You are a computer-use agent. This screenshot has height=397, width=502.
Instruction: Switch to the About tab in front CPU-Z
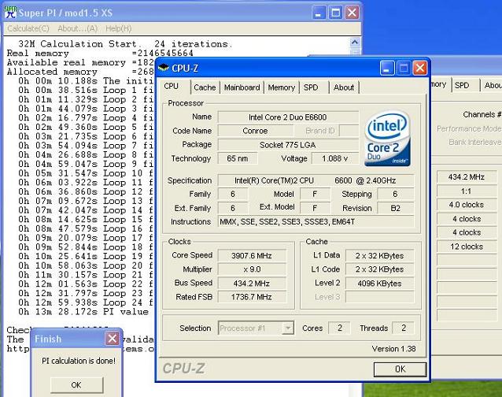coord(344,87)
